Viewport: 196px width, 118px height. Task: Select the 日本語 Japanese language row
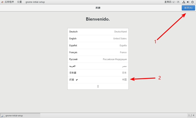click(x=98, y=73)
